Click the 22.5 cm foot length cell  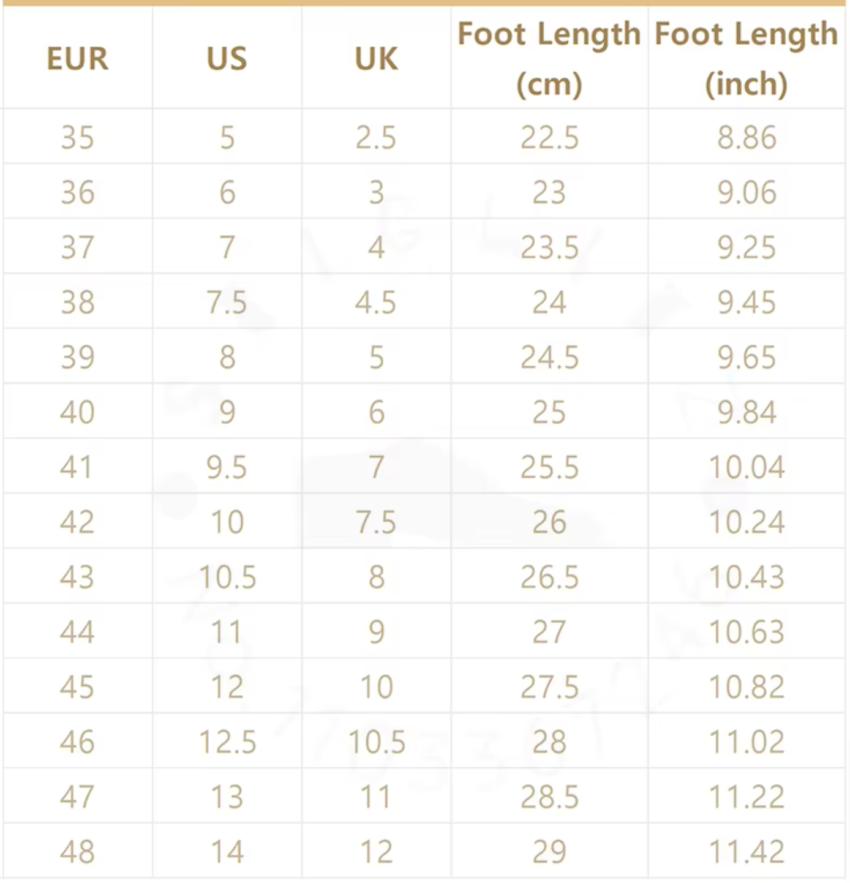(549, 137)
